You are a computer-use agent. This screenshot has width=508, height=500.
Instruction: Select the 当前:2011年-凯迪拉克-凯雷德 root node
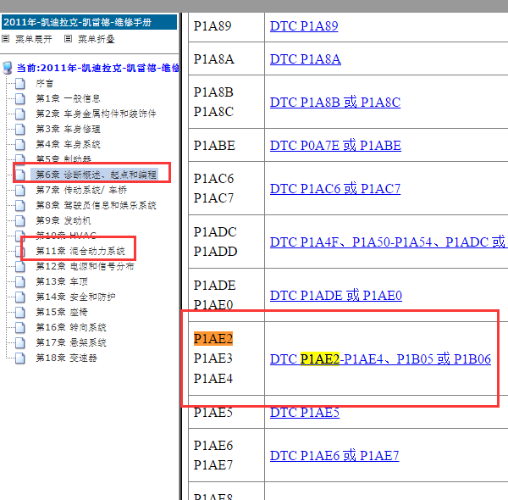pyautogui.click(x=98, y=68)
